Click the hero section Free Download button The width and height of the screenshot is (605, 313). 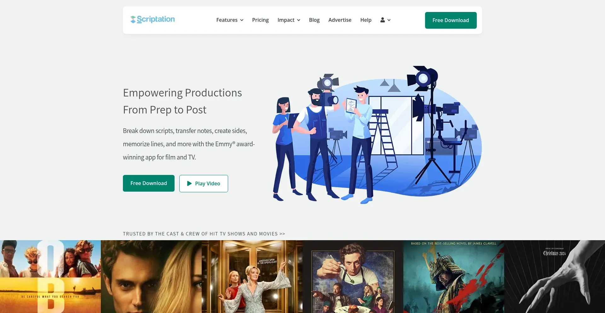[x=149, y=183]
